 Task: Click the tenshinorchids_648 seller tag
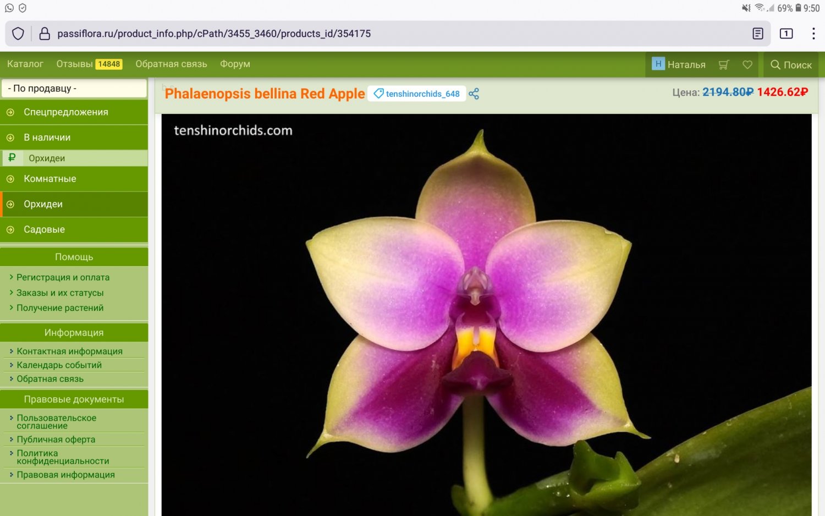click(417, 94)
